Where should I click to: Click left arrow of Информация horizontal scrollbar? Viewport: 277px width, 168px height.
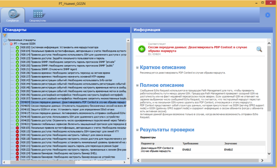[x=138, y=160]
